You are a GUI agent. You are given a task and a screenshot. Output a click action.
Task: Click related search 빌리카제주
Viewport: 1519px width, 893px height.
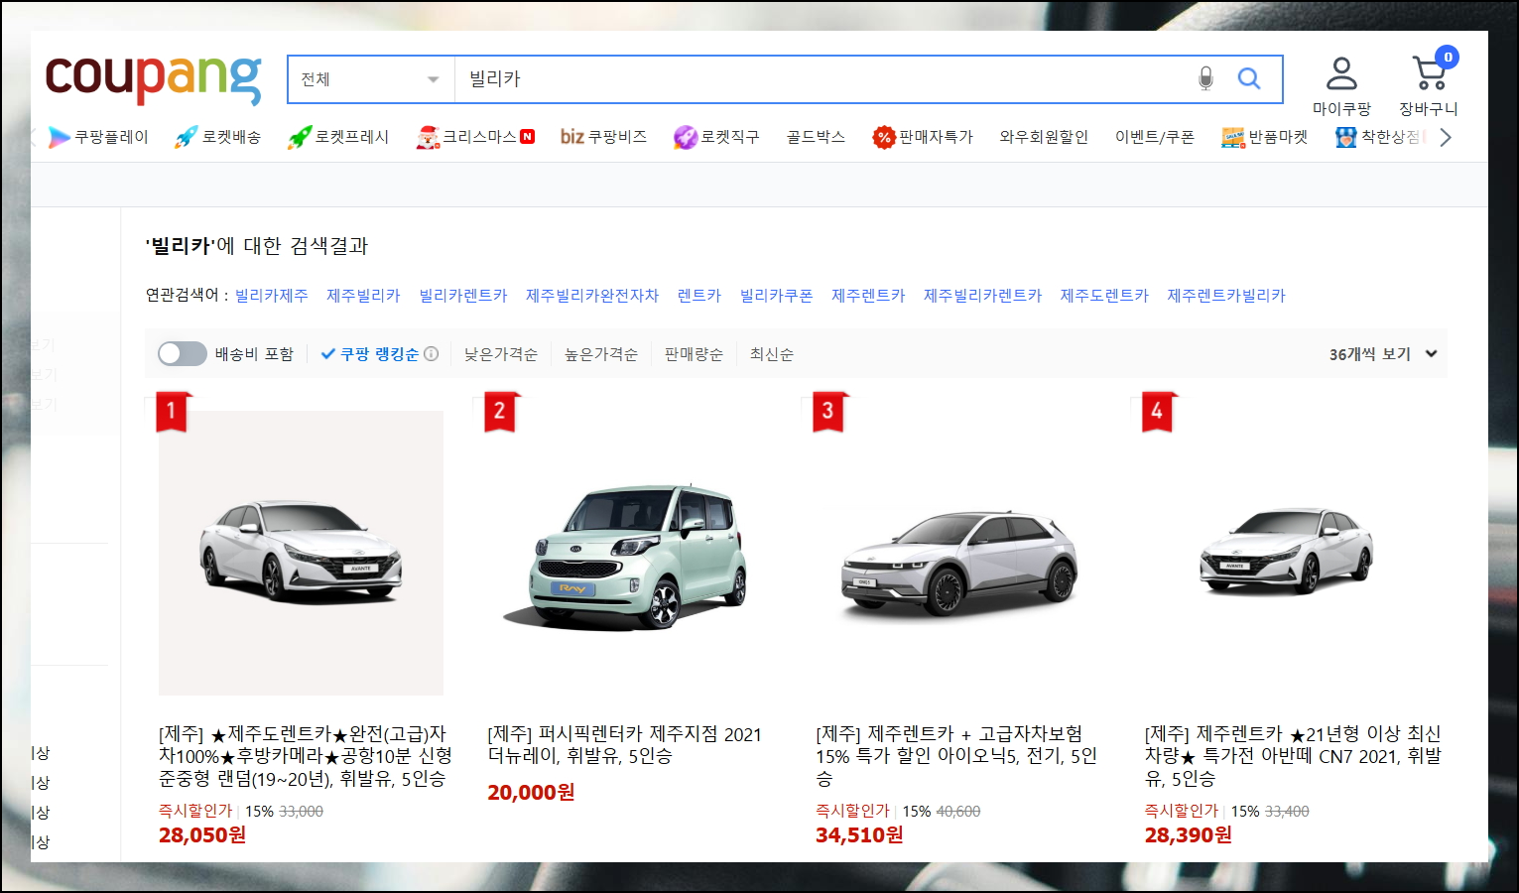click(271, 296)
